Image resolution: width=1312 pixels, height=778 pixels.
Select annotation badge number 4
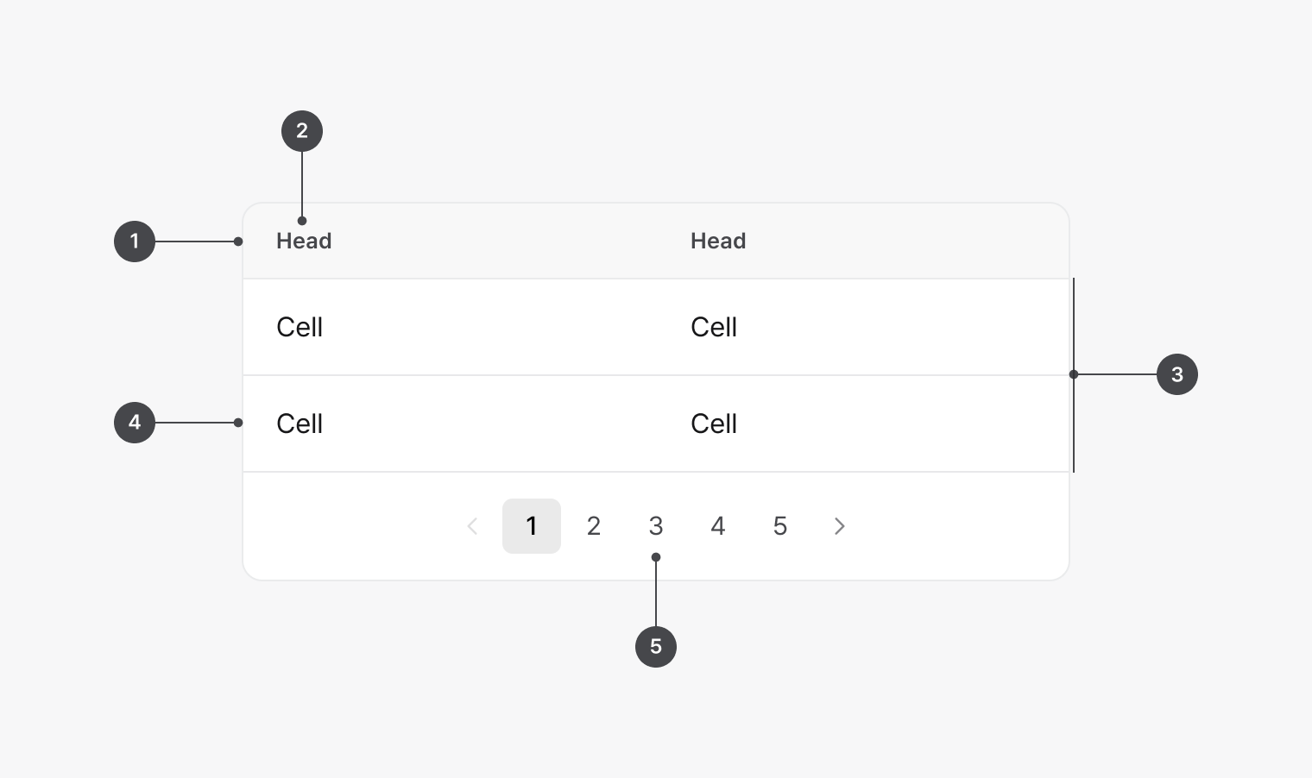pos(135,423)
